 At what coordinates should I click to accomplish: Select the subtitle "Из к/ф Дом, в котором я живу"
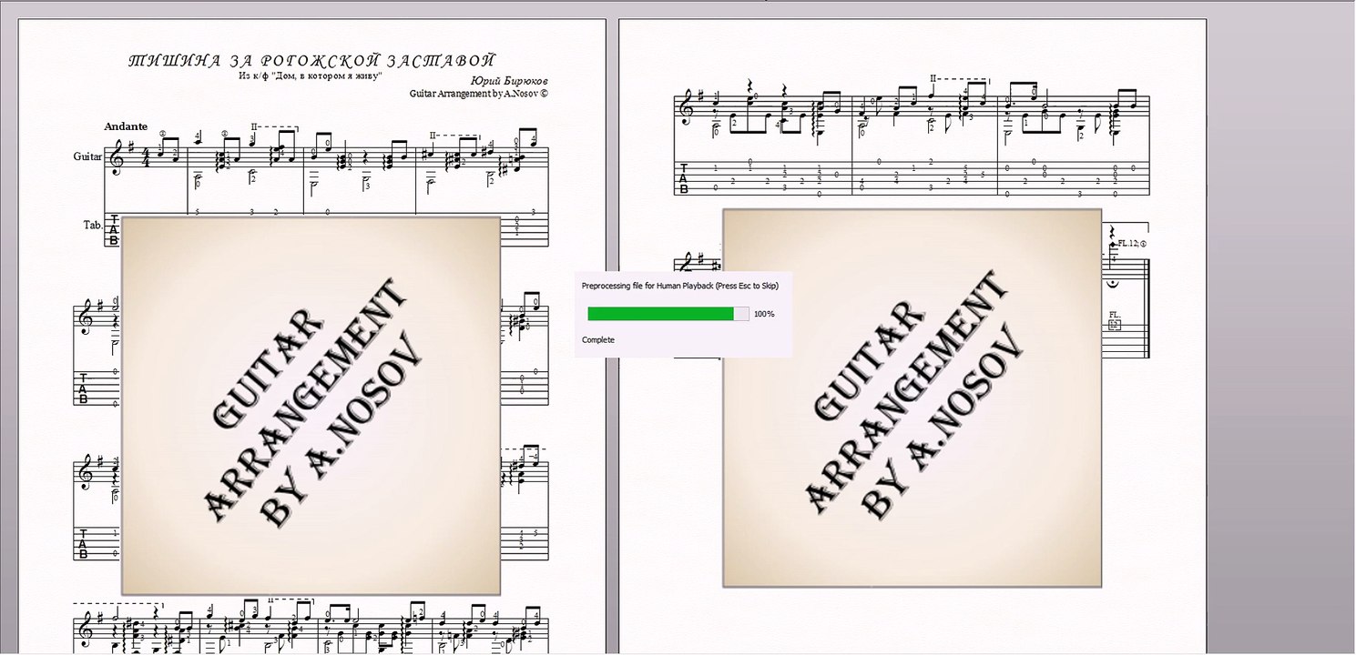[x=311, y=76]
